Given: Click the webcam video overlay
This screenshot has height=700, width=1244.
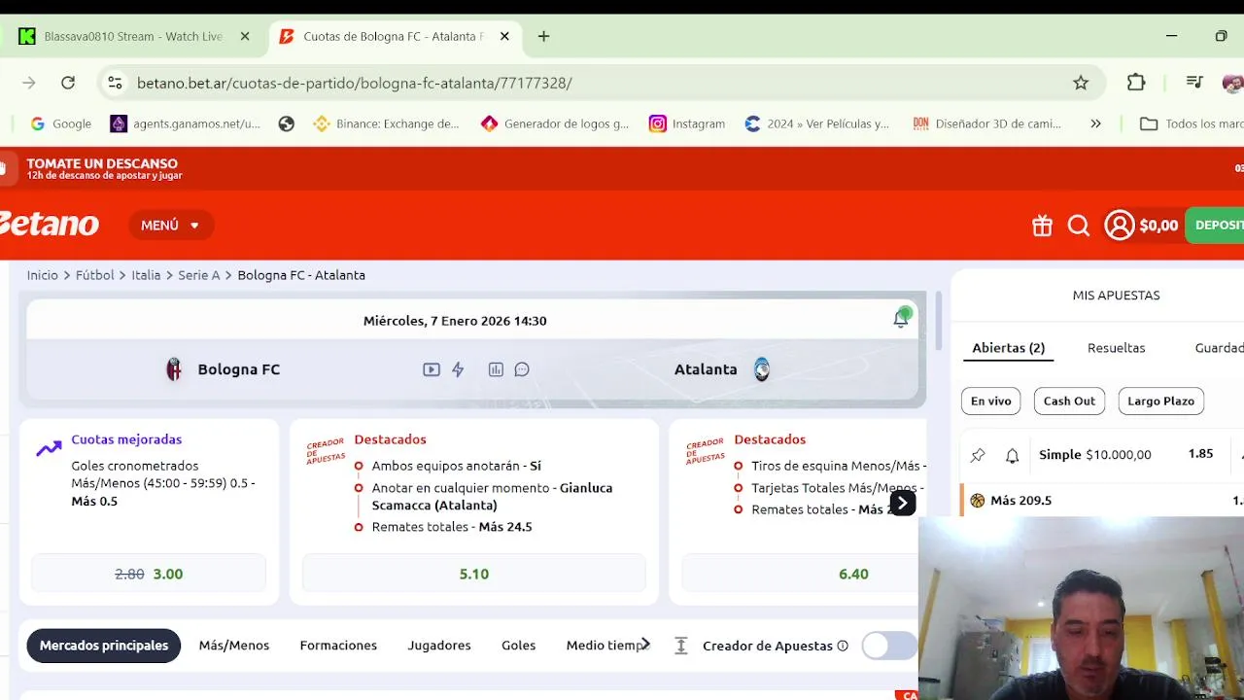Looking at the screenshot, I should [x=1081, y=608].
